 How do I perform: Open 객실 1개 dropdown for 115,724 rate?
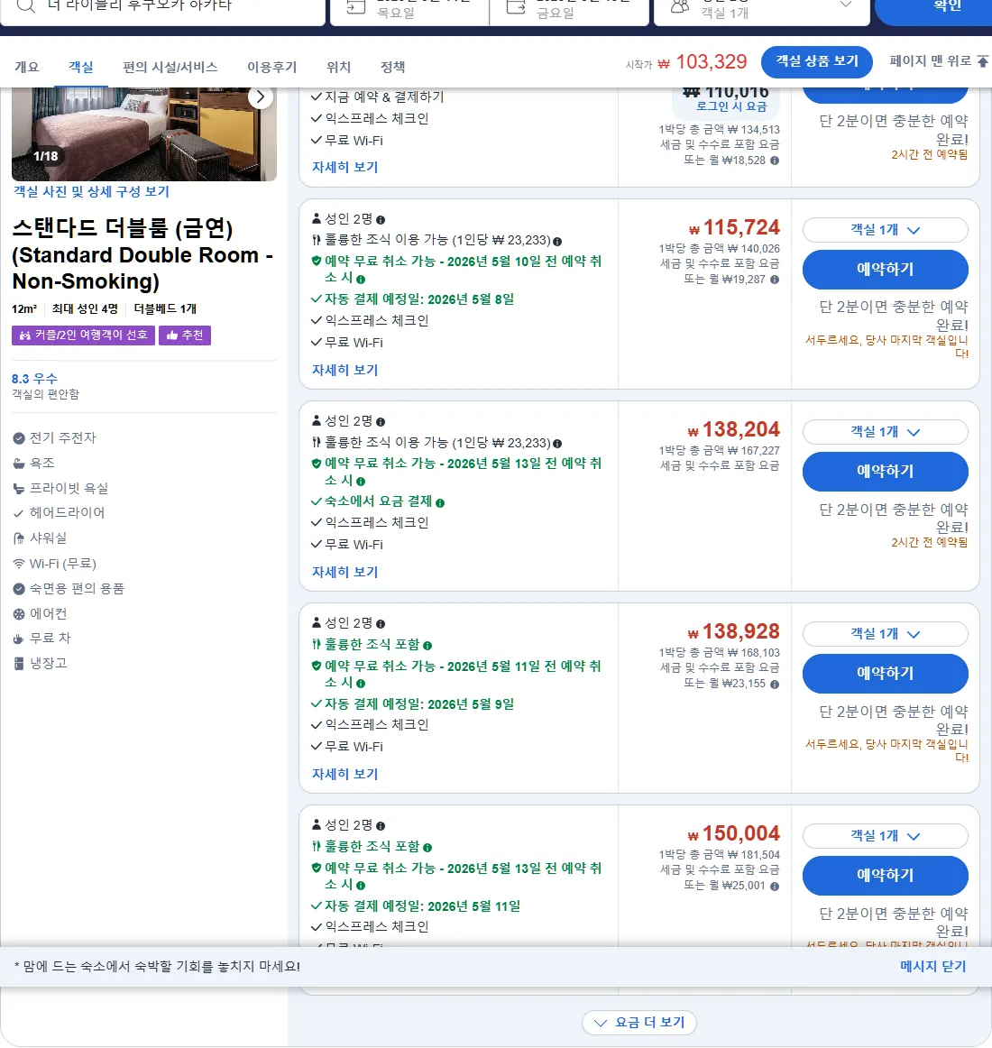pos(885,230)
